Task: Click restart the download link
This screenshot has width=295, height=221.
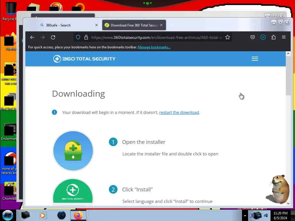Action: tap(179, 113)
